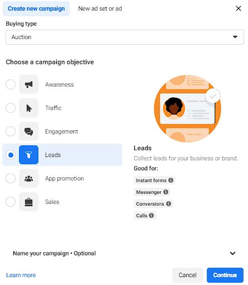Image resolution: width=248 pixels, height=285 pixels.
Task: Click the Awareness megaphone icon
Action: (28, 84)
